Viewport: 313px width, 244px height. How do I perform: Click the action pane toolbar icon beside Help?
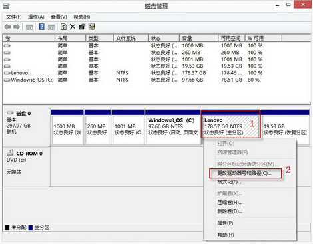click(x=51, y=27)
